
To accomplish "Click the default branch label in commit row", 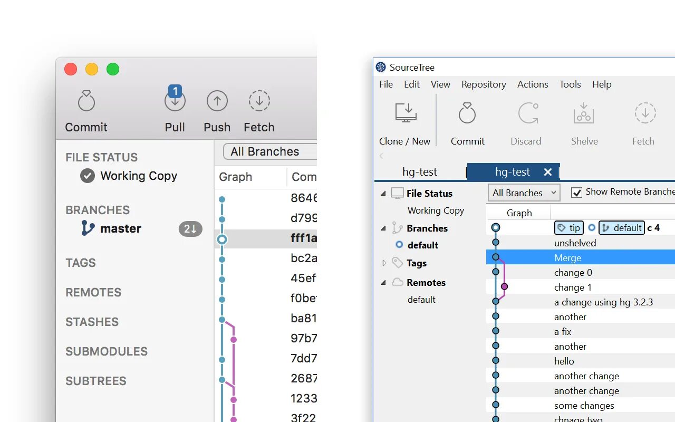I will (622, 228).
